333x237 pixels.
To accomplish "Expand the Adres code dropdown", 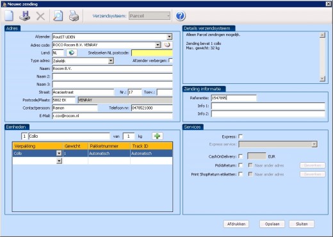I will coord(158,45).
